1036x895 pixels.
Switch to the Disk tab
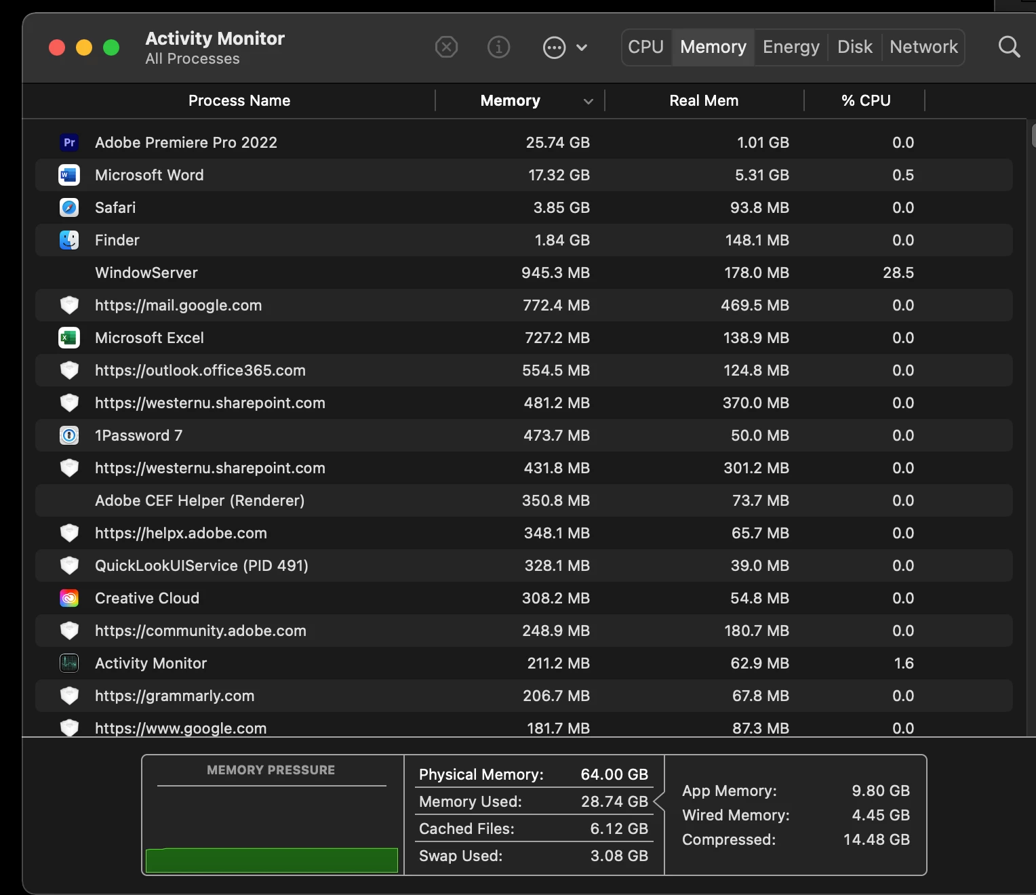tap(854, 47)
